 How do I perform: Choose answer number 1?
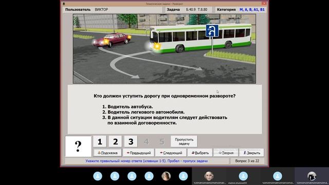point(100,142)
